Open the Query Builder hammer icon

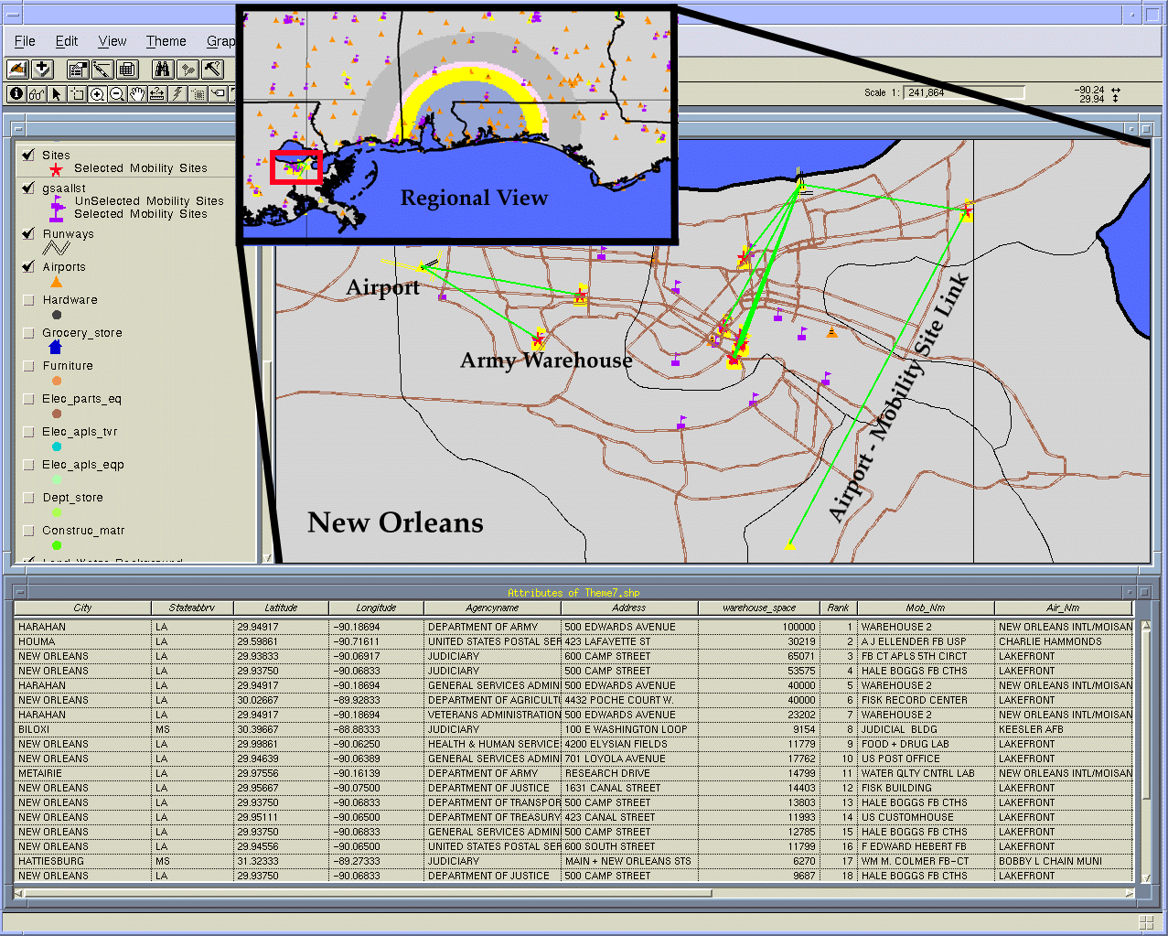pyautogui.click(x=212, y=69)
